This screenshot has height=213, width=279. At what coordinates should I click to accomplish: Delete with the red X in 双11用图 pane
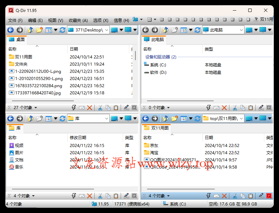[x=225, y=195]
